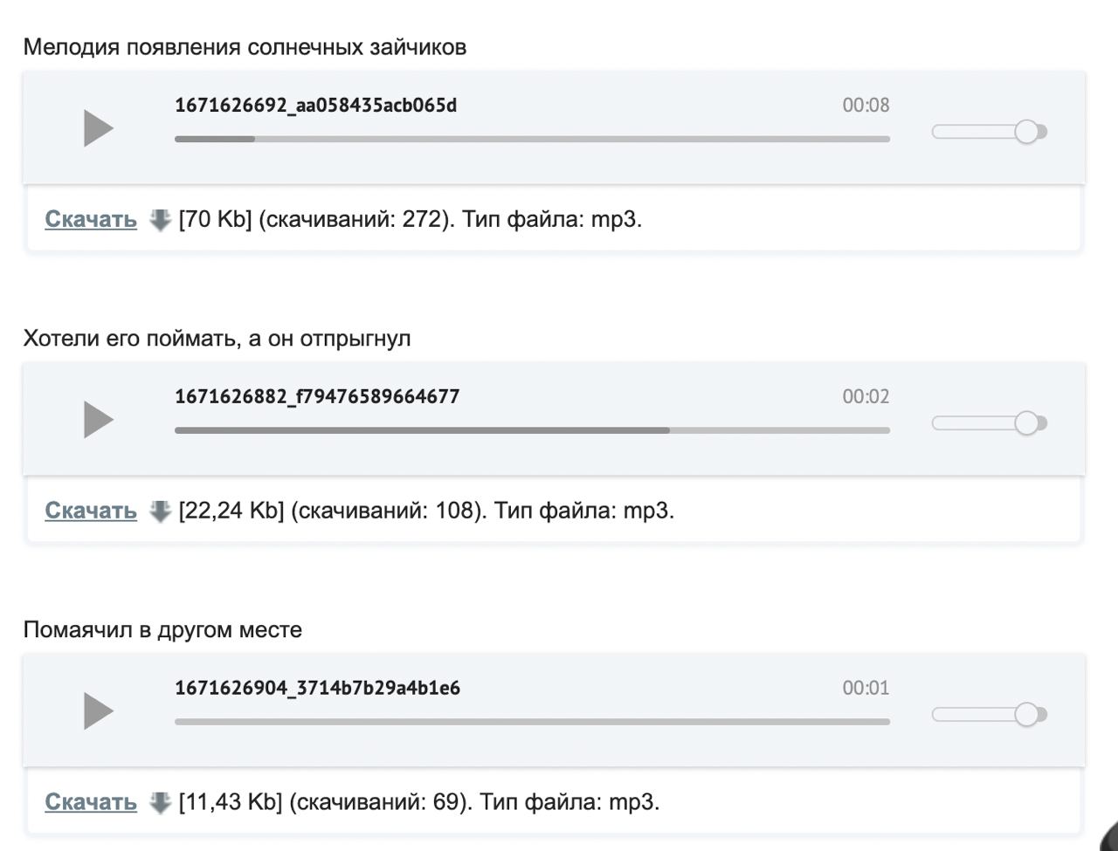
Task: Open Скачать link for 11,43 Kb mp3
Action: coord(91,802)
